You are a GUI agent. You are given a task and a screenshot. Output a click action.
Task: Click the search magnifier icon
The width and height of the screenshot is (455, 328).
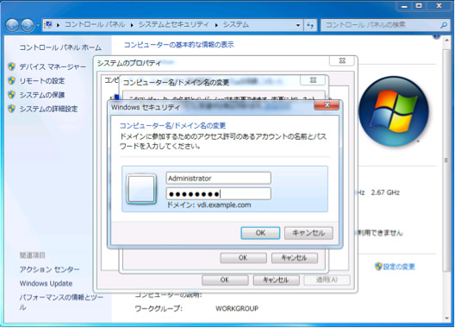click(444, 25)
